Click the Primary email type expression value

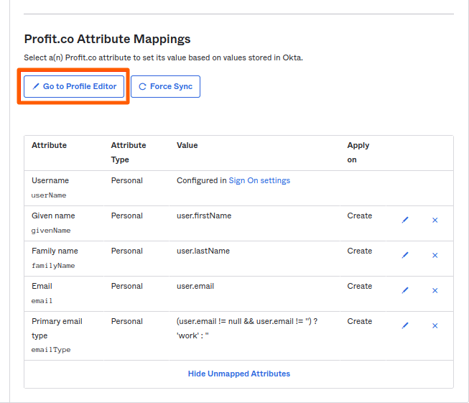coord(246,328)
